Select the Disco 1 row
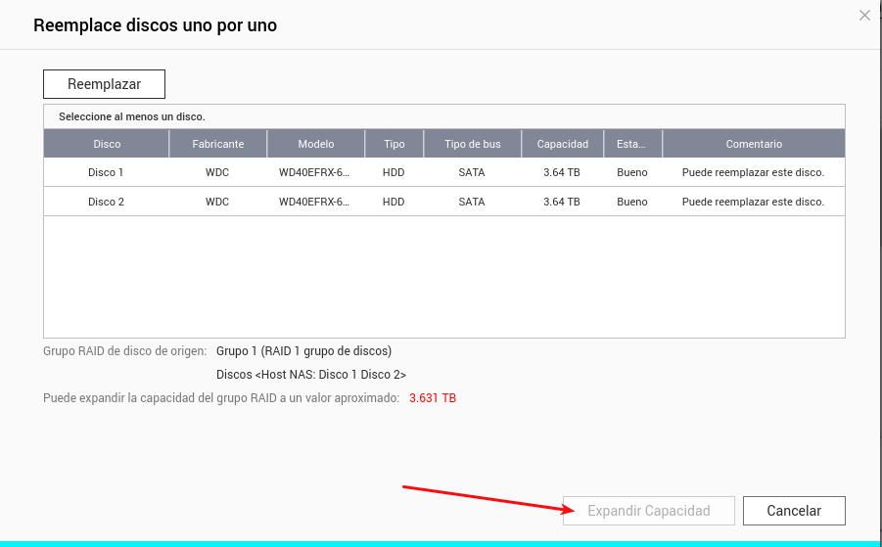882x547 pixels. coord(106,172)
